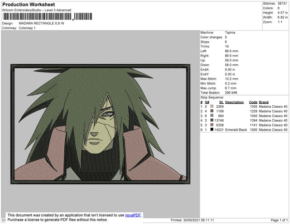This screenshot has height=224, width=290.
Task: Click the Max Jump value '6.7 mm'
Action: click(231, 88)
